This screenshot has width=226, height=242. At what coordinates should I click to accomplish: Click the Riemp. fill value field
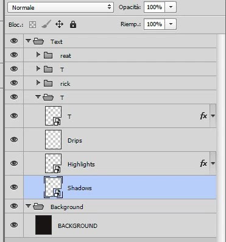click(154, 24)
